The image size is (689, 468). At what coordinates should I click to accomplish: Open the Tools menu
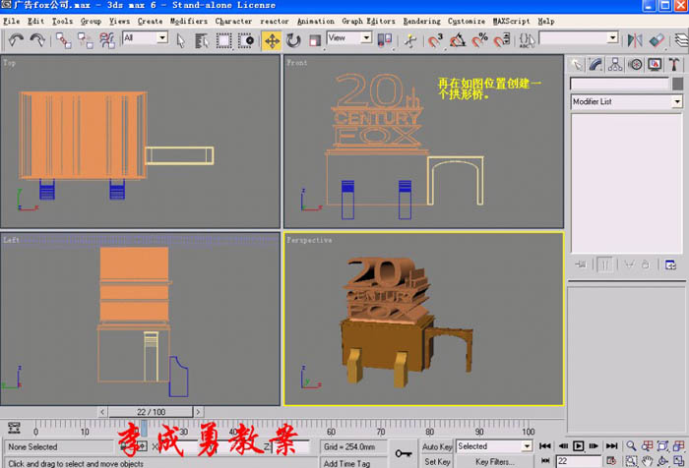(62, 21)
